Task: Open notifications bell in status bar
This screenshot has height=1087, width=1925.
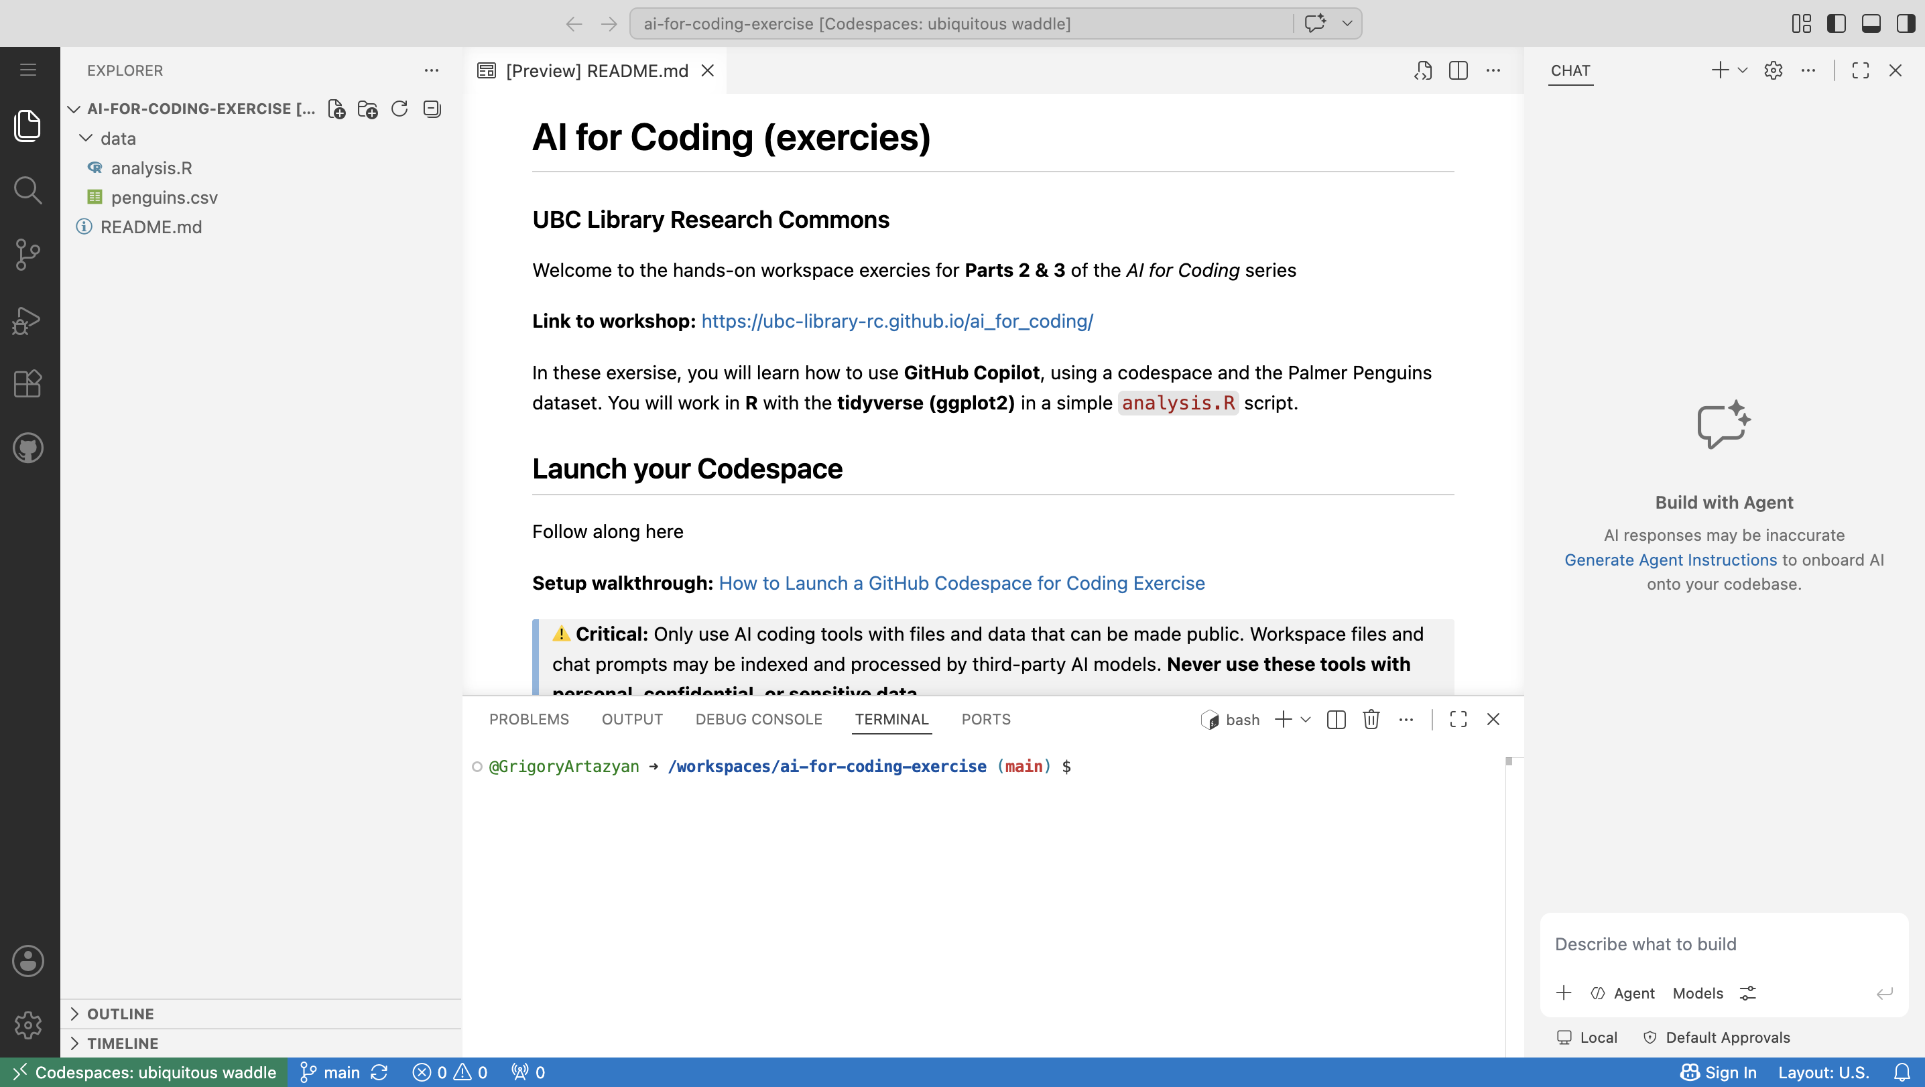Action: 1902,1073
